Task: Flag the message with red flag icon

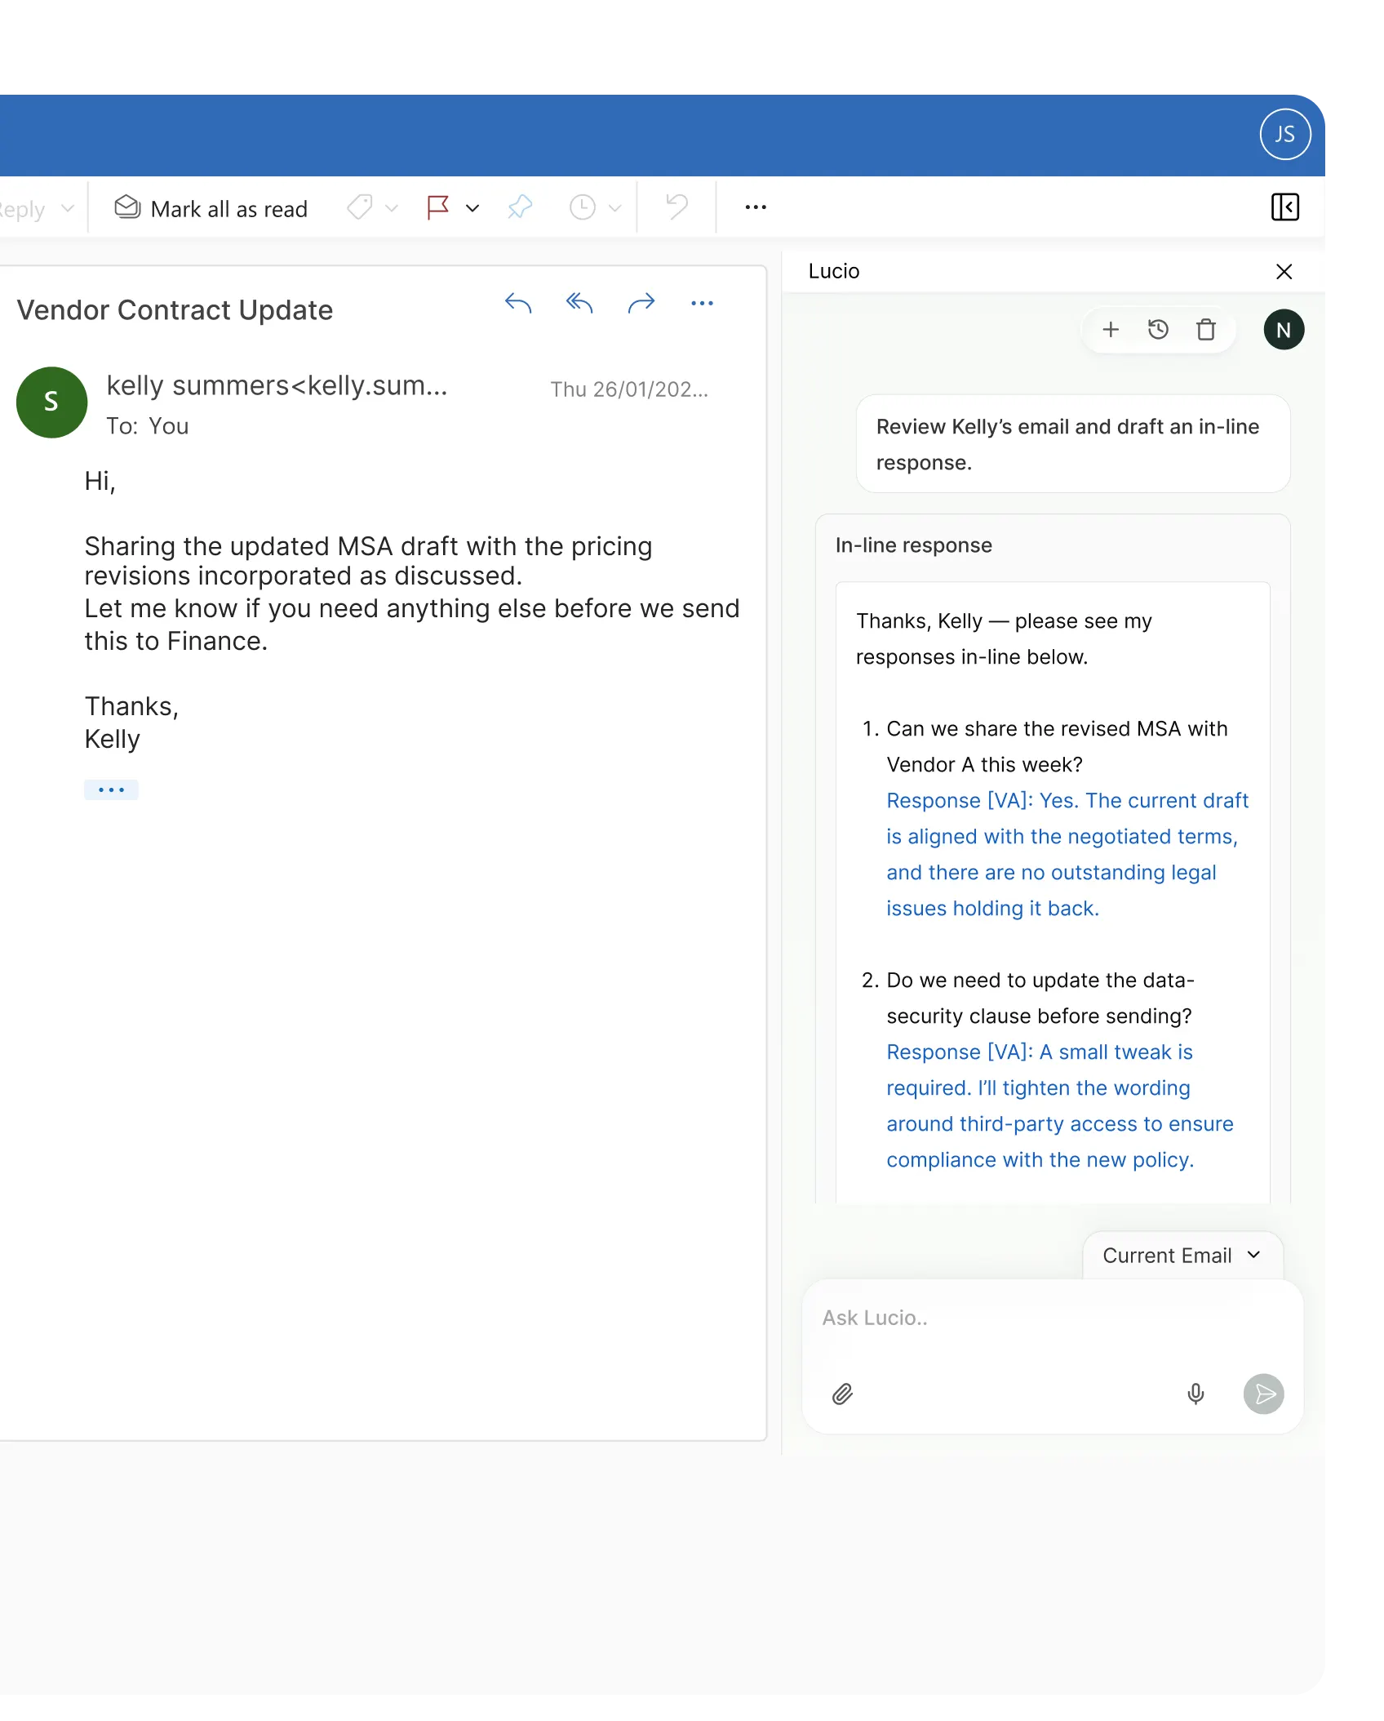Action: (438, 207)
